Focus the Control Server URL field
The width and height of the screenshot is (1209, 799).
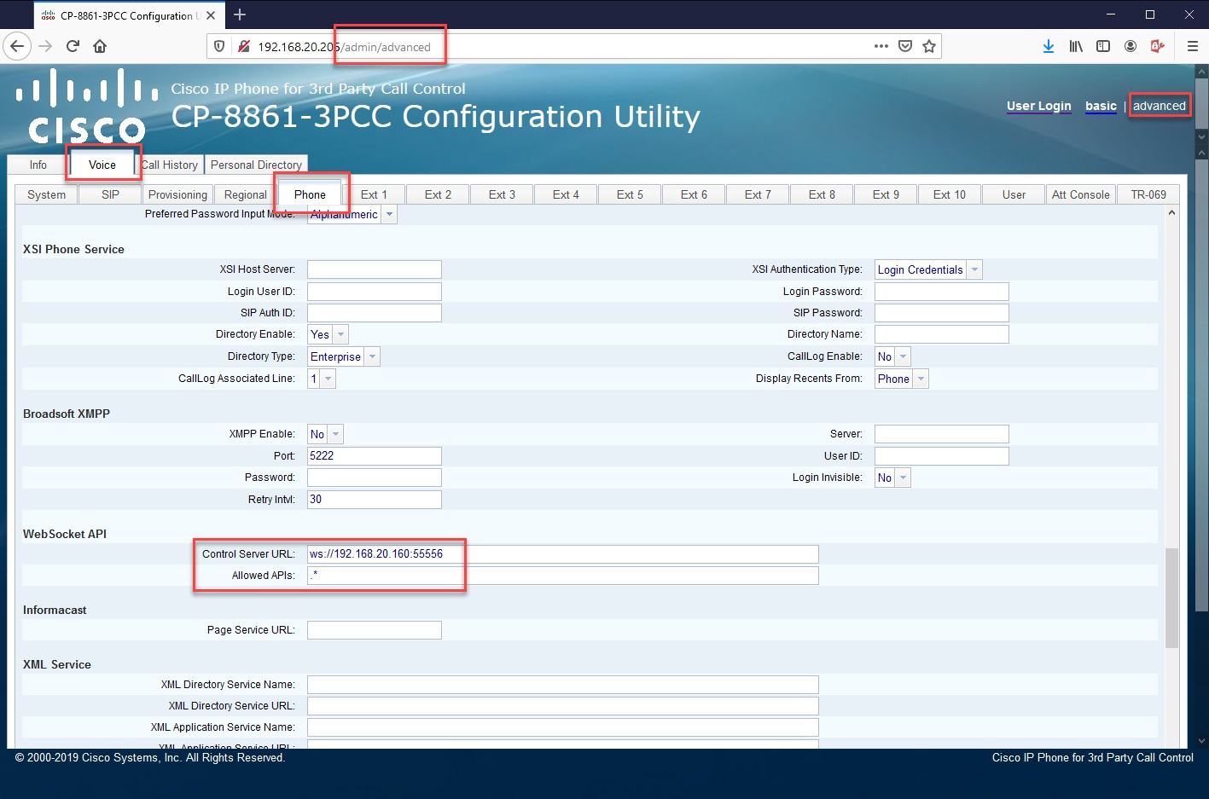point(562,554)
